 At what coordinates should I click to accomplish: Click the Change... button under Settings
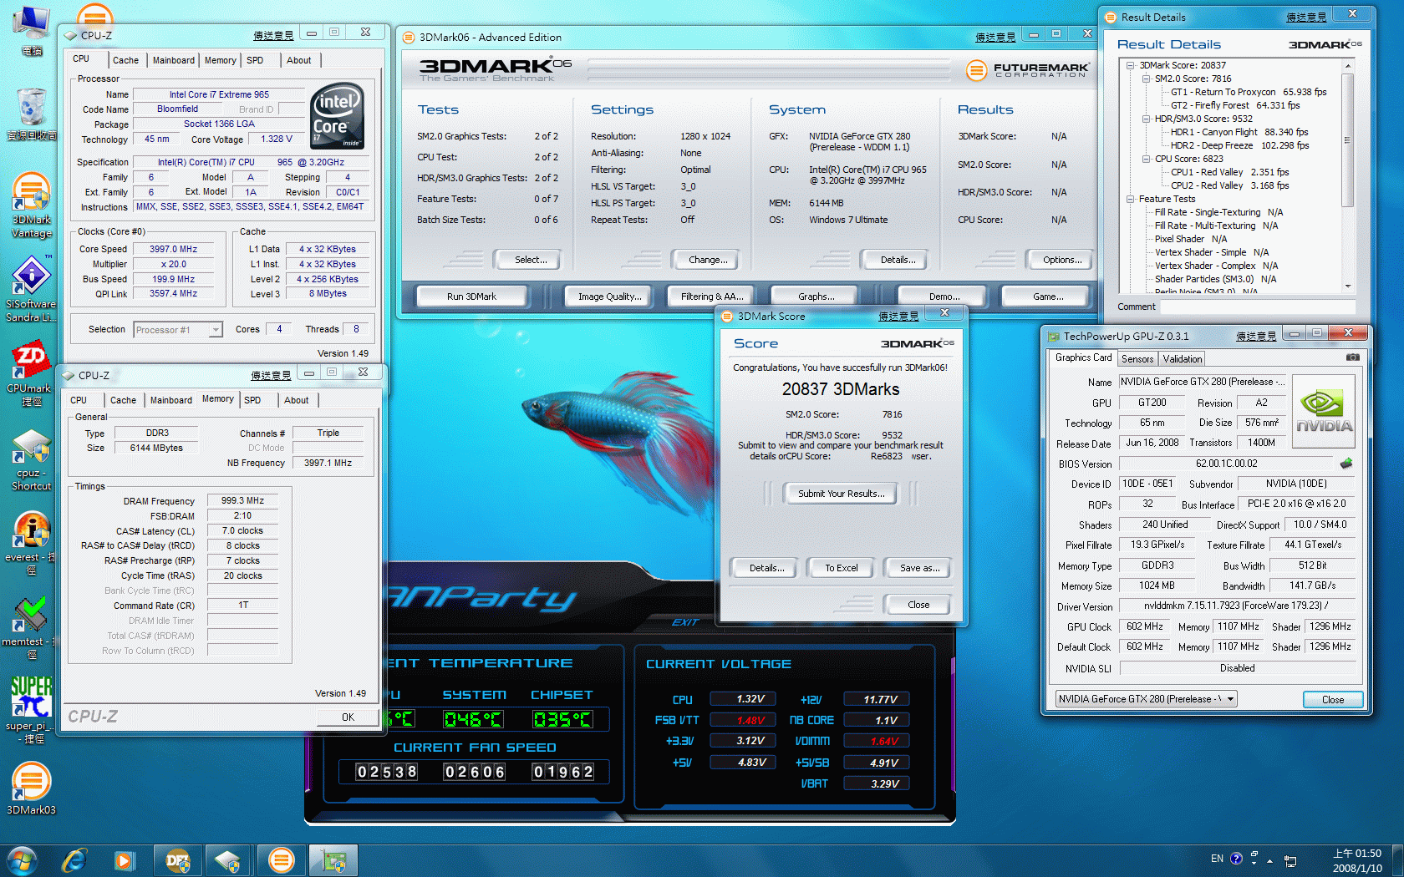pyautogui.click(x=707, y=260)
